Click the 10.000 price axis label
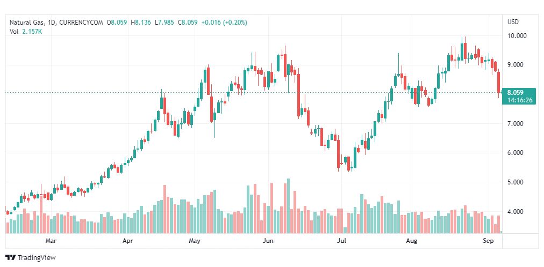Image resolution: width=544 pixels, height=267 pixels. tap(517, 36)
